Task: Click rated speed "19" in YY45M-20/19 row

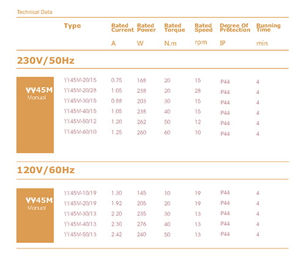Action: click(198, 204)
